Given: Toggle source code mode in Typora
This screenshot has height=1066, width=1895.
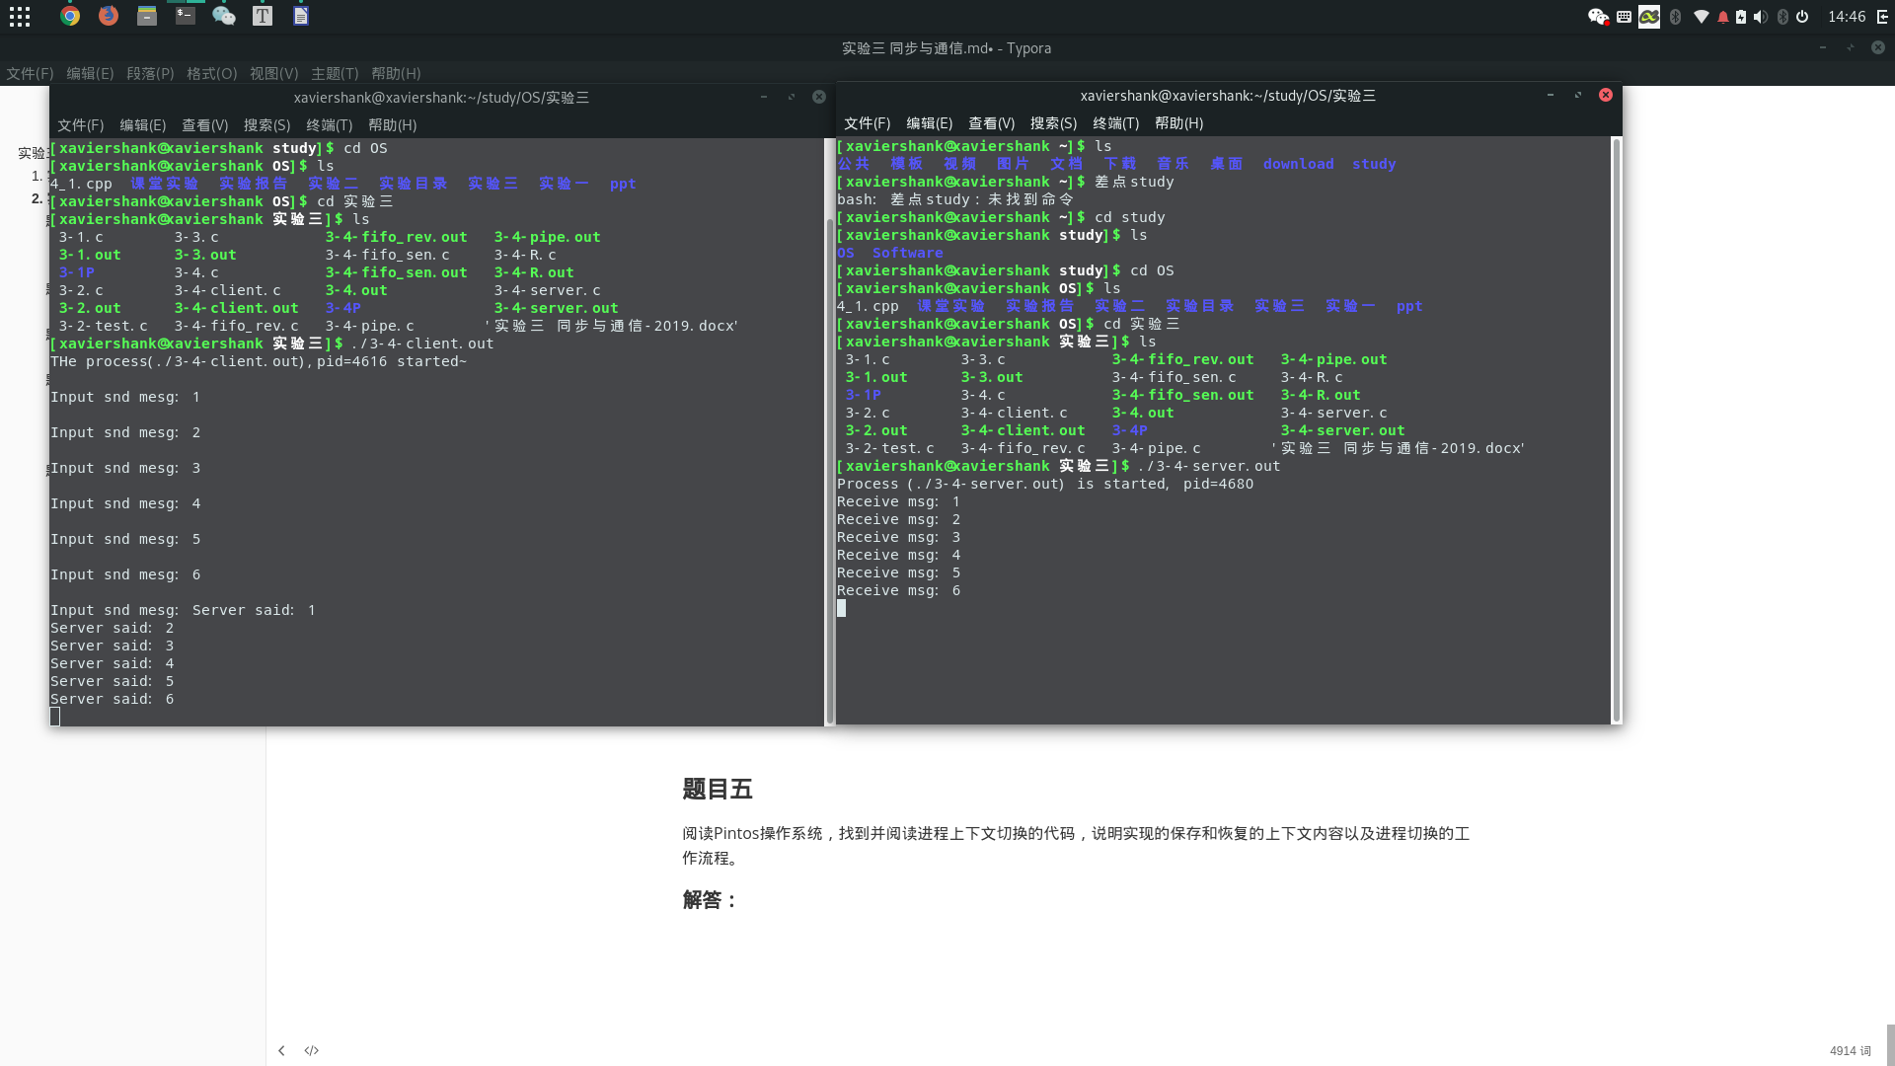Looking at the screenshot, I should [x=312, y=1050].
